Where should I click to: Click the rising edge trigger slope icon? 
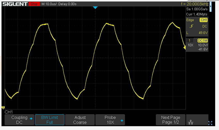[191, 26]
